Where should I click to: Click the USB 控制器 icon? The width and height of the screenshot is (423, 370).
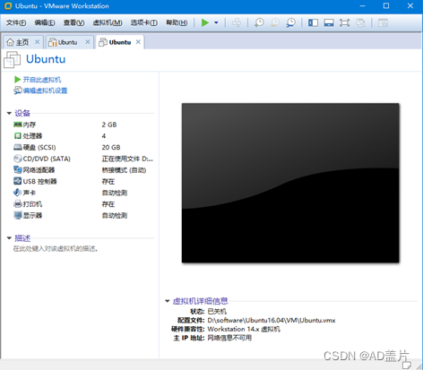[18, 181]
